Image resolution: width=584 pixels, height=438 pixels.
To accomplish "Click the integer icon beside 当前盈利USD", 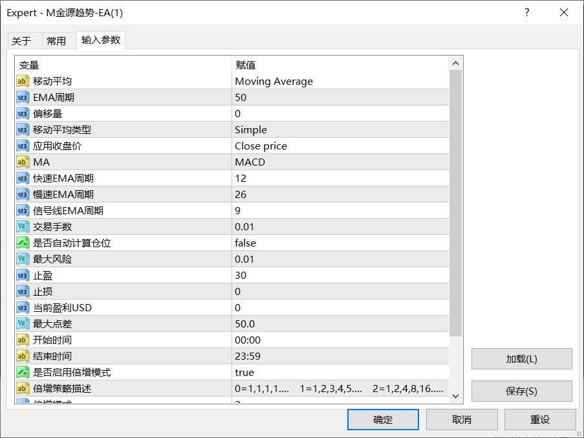I will [x=23, y=308].
